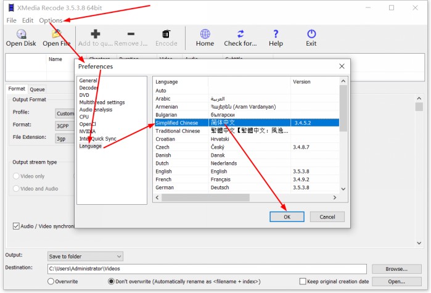Switch to the Queue tab
The width and height of the screenshot is (431, 293).
click(37, 89)
